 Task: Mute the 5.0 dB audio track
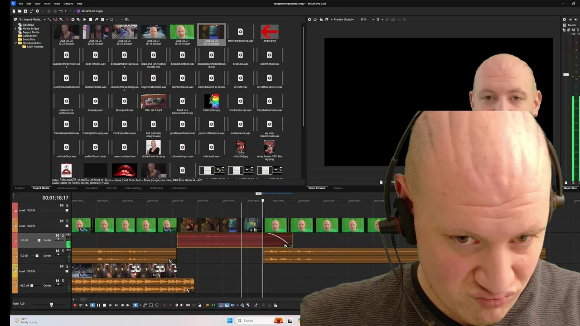point(57,235)
